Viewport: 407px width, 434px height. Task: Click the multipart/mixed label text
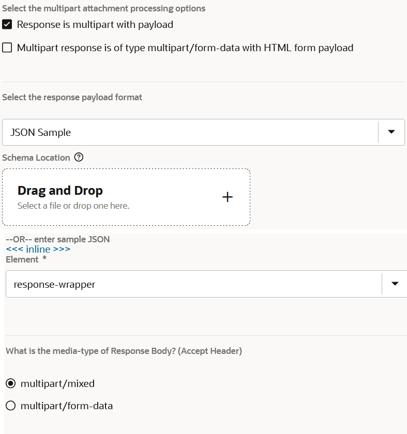(x=57, y=383)
